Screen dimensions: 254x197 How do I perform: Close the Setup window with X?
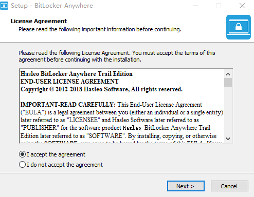tap(242, 6)
